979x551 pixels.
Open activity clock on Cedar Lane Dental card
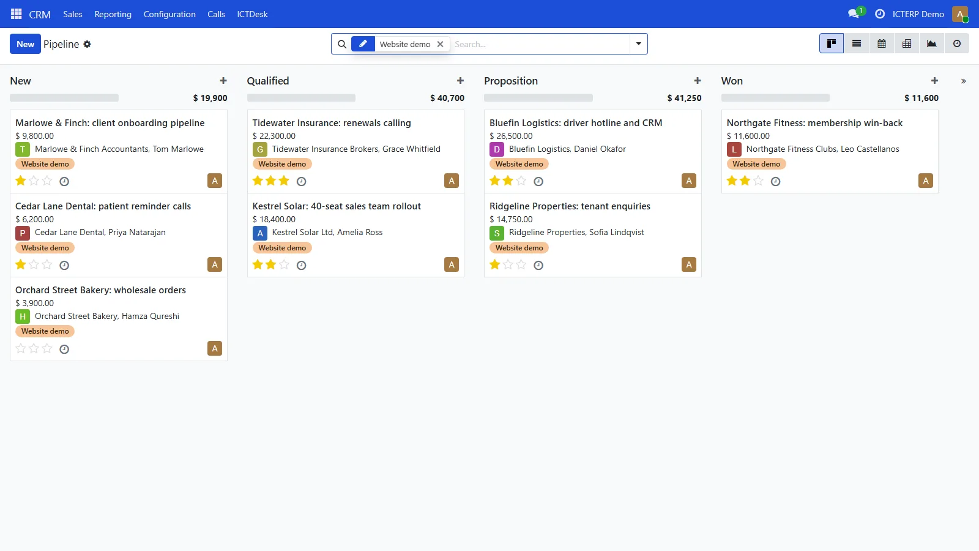point(64,265)
